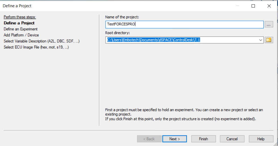
Task: Select the Define a Project step
Action: click(19, 23)
